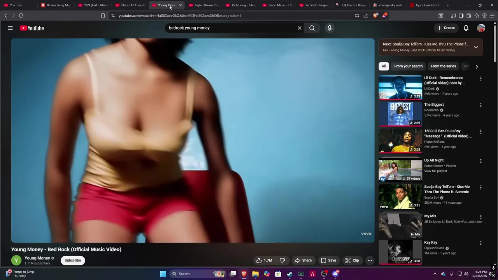
Task: Switch to Illinois Gang Map tab
Action: tap(56, 5)
